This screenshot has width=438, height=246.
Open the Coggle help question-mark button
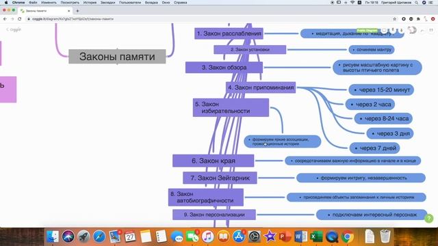(429, 219)
